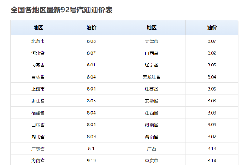
Task: Click the 8.05 price for 辽宁省
Action: pos(212,65)
